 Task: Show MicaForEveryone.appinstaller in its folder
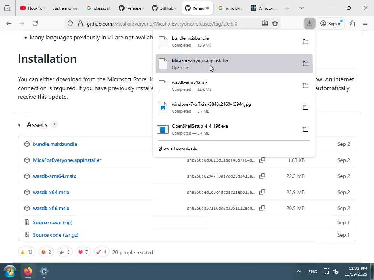(x=305, y=63)
